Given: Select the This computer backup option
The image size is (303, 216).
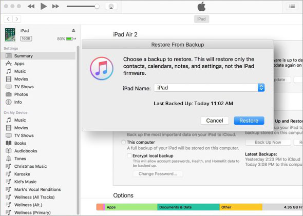Looking at the screenshot, I should pos(123,142).
